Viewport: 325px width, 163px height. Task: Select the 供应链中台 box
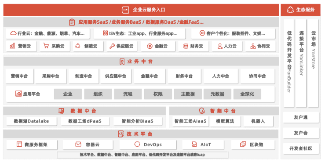click(116, 76)
